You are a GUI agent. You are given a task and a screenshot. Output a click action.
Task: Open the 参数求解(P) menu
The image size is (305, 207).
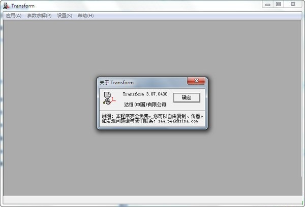pyautogui.click(x=39, y=16)
